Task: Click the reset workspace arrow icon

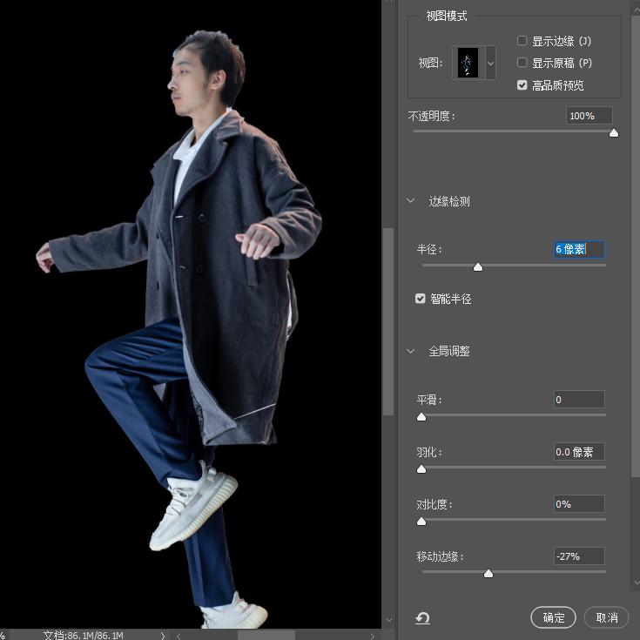Action: pos(422,618)
